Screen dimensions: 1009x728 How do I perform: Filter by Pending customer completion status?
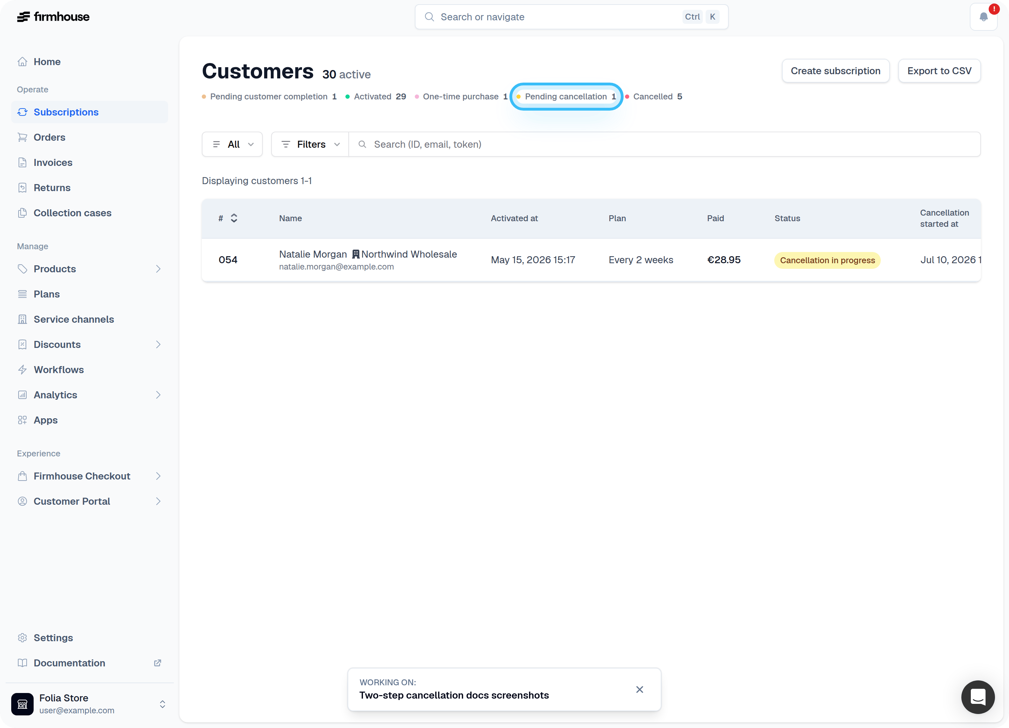(x=269, y=97)
